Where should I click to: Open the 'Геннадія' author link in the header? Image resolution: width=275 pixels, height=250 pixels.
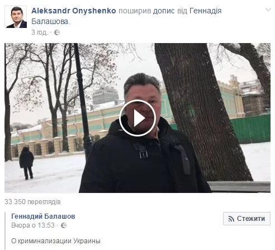206,11
